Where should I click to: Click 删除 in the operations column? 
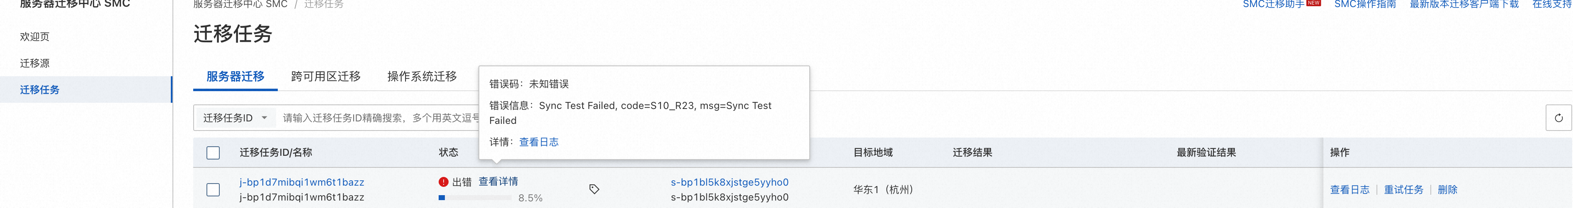pos(1447,190)
